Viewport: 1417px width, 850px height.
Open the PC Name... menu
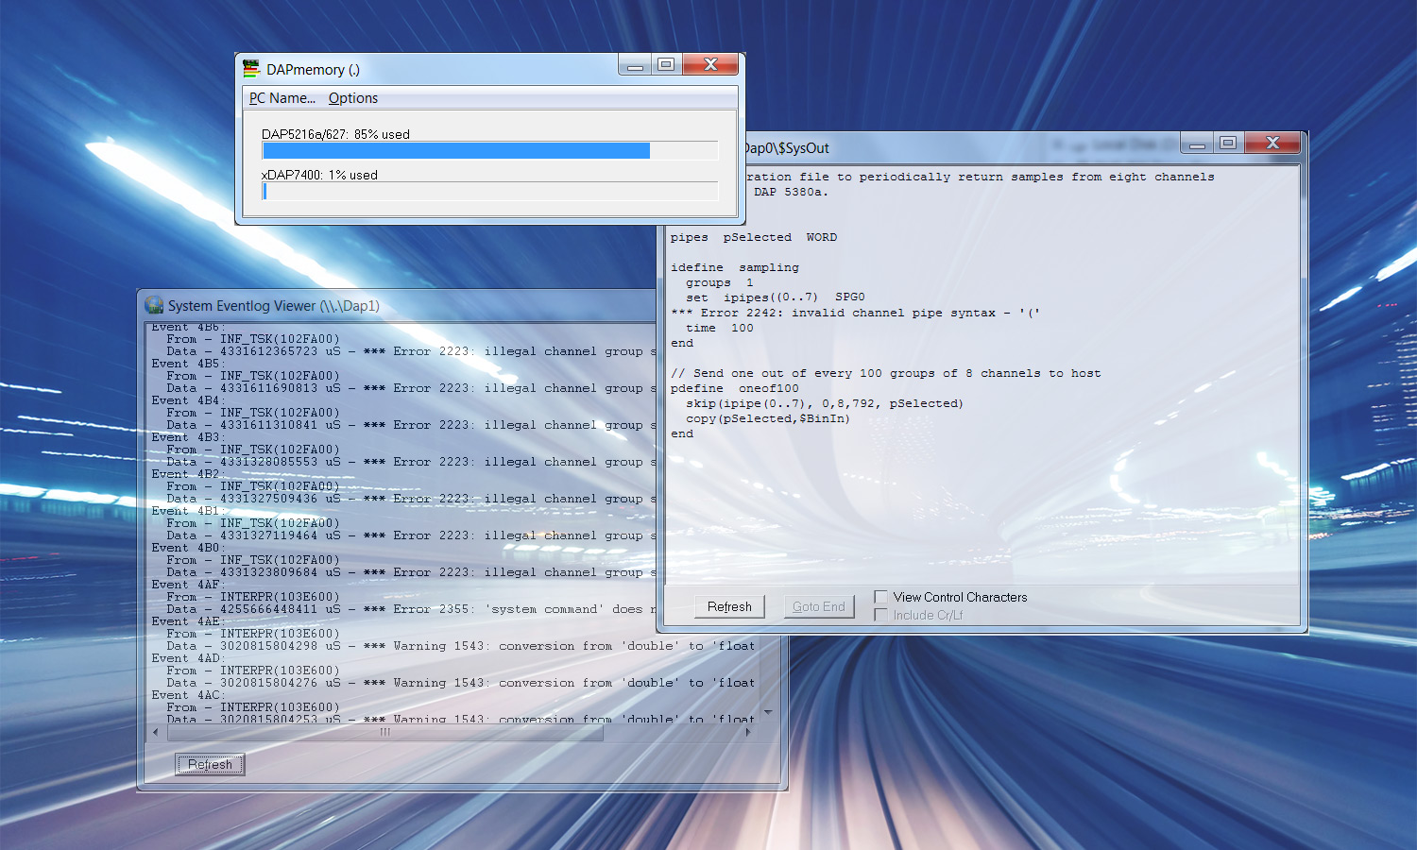click(x=282, y=98)
